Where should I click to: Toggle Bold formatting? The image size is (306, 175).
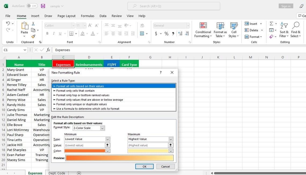pos(47,33)
